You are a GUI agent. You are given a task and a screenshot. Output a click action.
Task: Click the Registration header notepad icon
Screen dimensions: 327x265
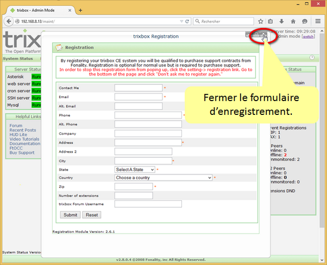click(59, 47)
